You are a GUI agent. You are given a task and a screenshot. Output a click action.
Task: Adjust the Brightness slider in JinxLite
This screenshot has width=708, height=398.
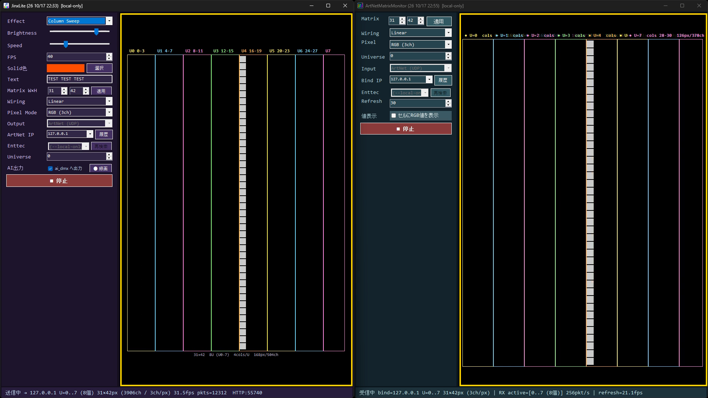(x=79, y=32)
